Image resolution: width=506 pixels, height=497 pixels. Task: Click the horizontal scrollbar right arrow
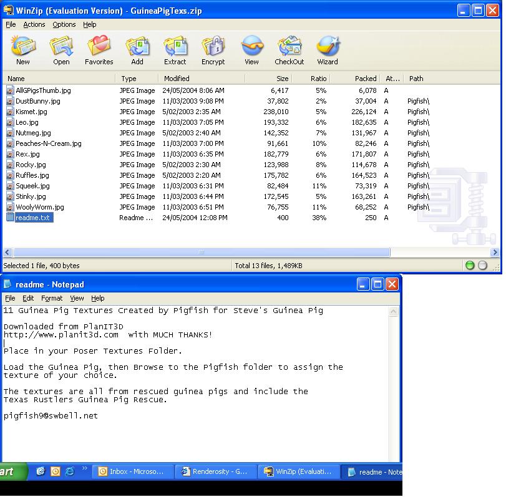495,253
